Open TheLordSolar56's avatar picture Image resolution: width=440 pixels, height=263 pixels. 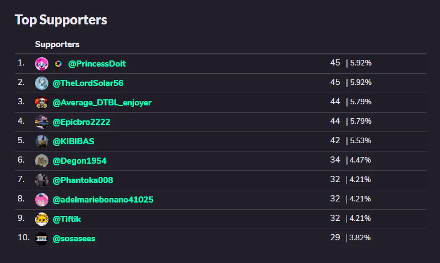tap(42, 83)
